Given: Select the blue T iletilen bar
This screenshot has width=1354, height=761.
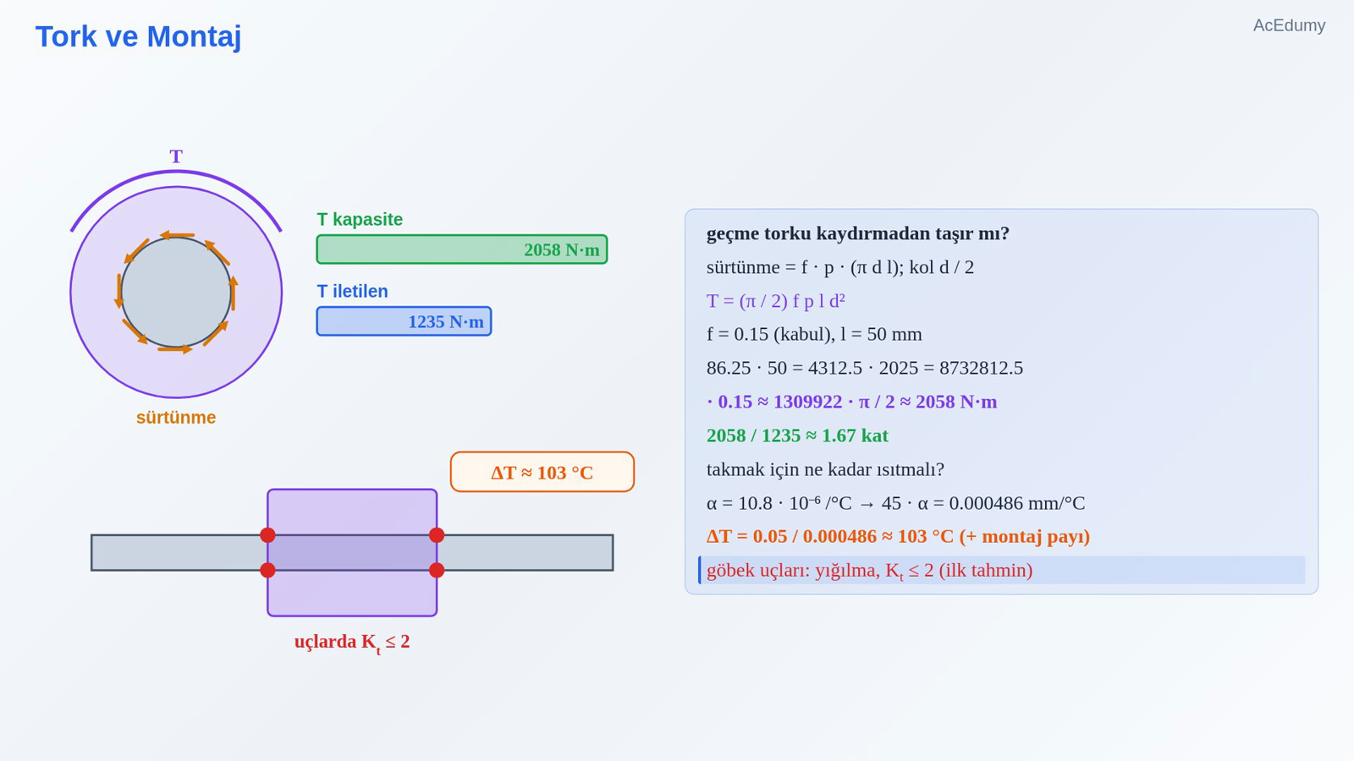Looking at the screenshot, I should click(404, 321).
